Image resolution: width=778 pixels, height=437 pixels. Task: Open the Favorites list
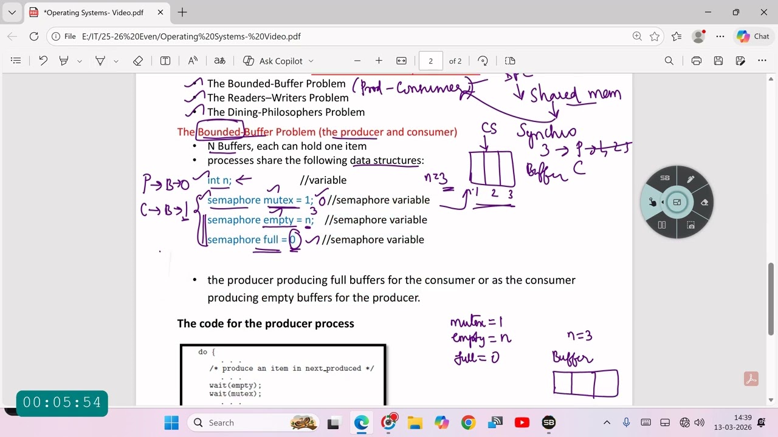[676, 36]
